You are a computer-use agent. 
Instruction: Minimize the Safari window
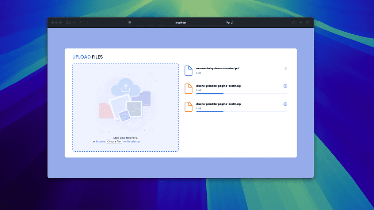coord(57,23)
